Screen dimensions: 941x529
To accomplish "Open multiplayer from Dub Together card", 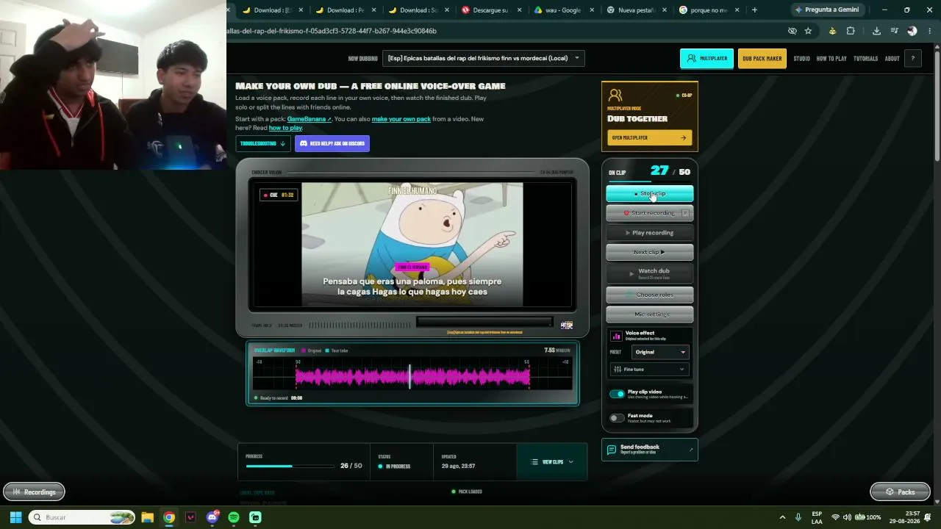I will pyautogui.click(x=649, y=137).
